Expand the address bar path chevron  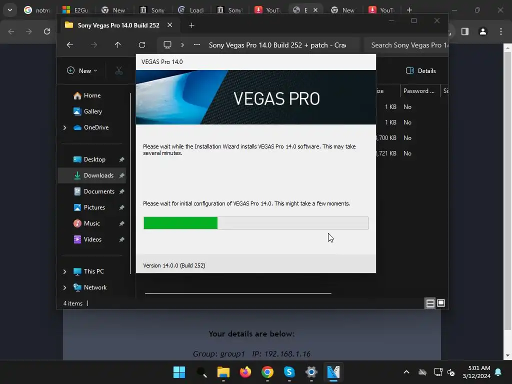(x=182, y=45)
